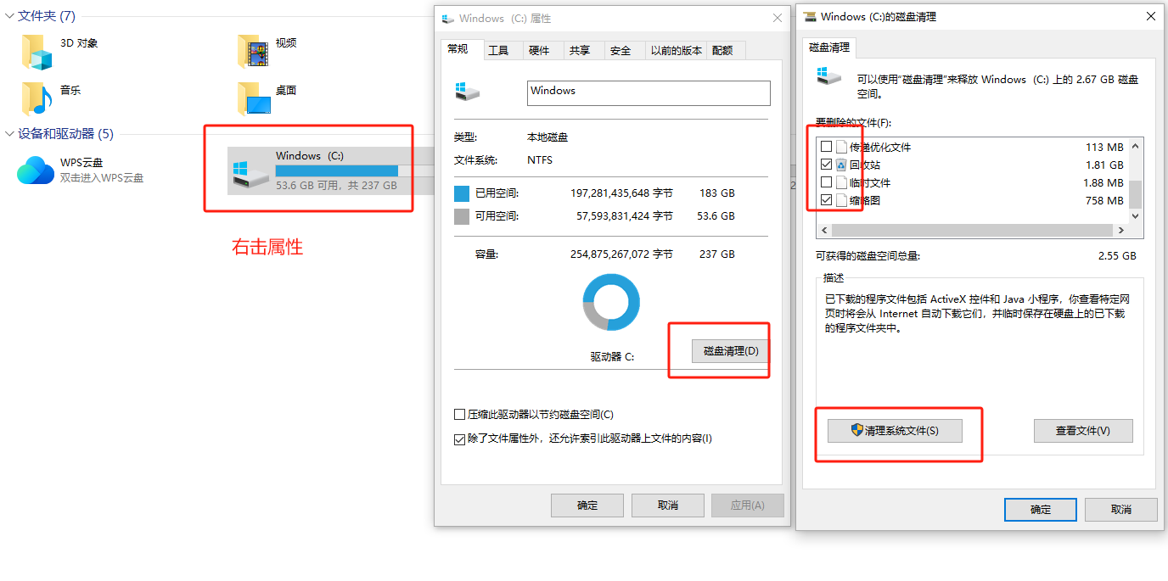Click the drive icon in Disk Cleanup description header

coord(828,75)
